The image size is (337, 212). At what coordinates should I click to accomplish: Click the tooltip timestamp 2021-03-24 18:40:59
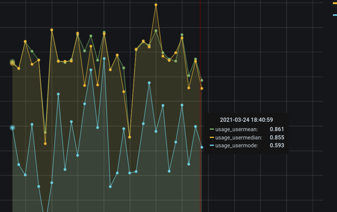pyautogui.click(x=246, y=120)
